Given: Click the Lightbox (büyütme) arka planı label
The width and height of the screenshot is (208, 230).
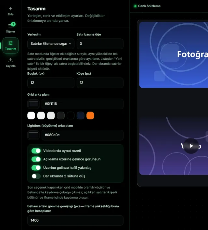Looking at the screenshot, I should coord(50,126).
